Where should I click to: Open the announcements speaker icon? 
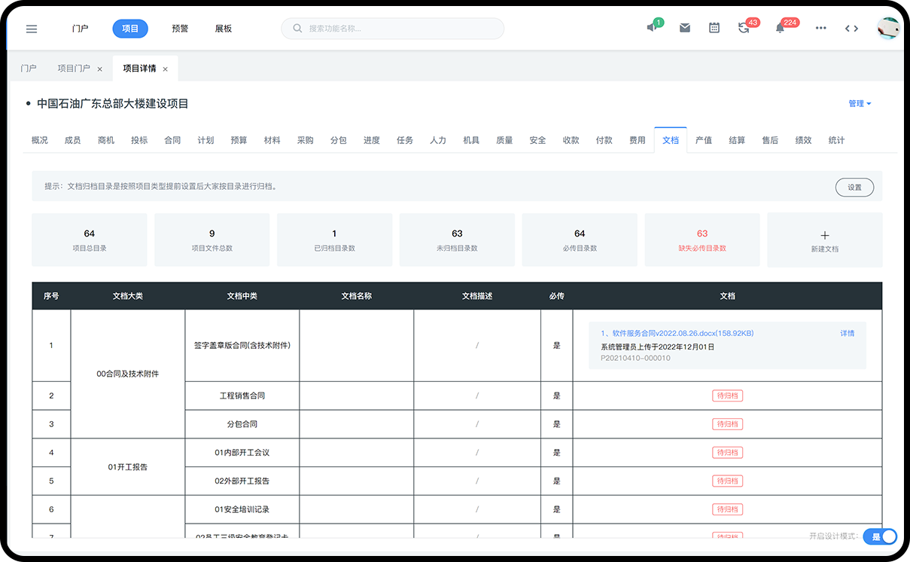point(652,28)
